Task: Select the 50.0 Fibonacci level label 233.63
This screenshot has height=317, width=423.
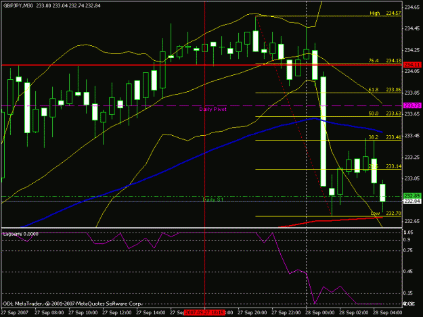Action: tap(384, 114)
